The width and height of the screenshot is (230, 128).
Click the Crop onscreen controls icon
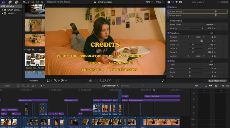(x=211, y=61)
